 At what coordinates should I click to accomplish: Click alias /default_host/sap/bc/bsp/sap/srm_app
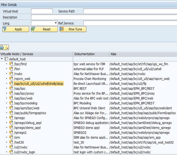click(x=135, y=137)
